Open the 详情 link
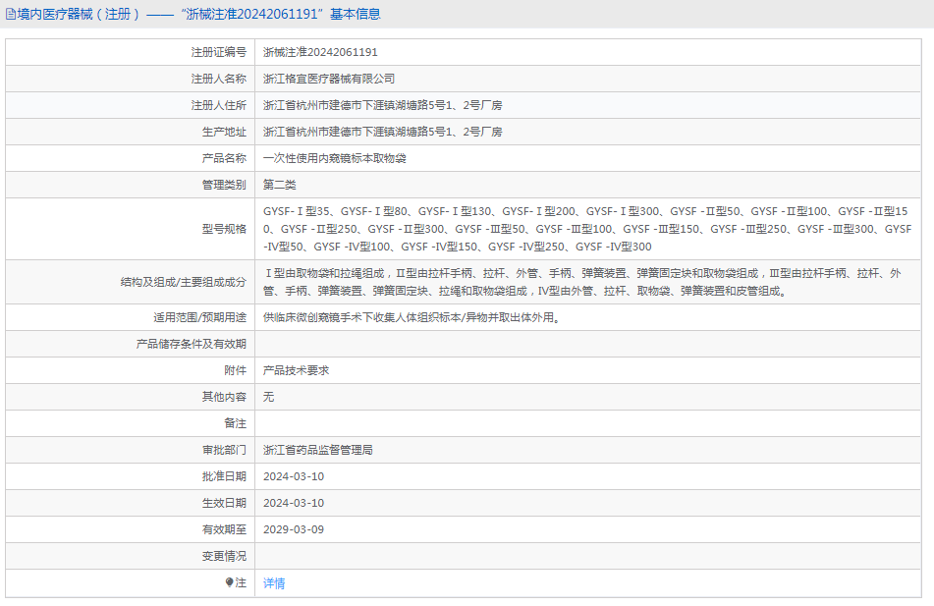The width and height of the screenshot is (934, 606). click(x=274, y=582)
